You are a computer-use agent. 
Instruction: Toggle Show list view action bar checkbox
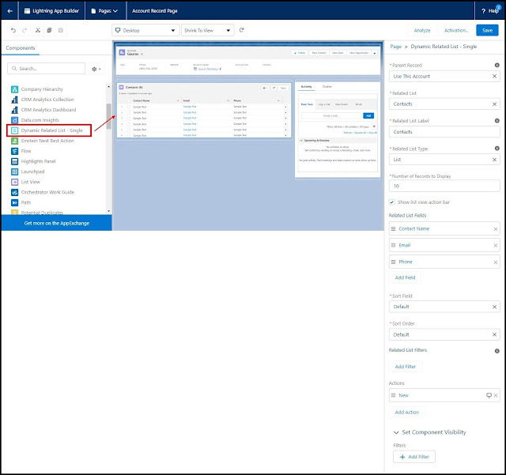[x=392, y=202]
